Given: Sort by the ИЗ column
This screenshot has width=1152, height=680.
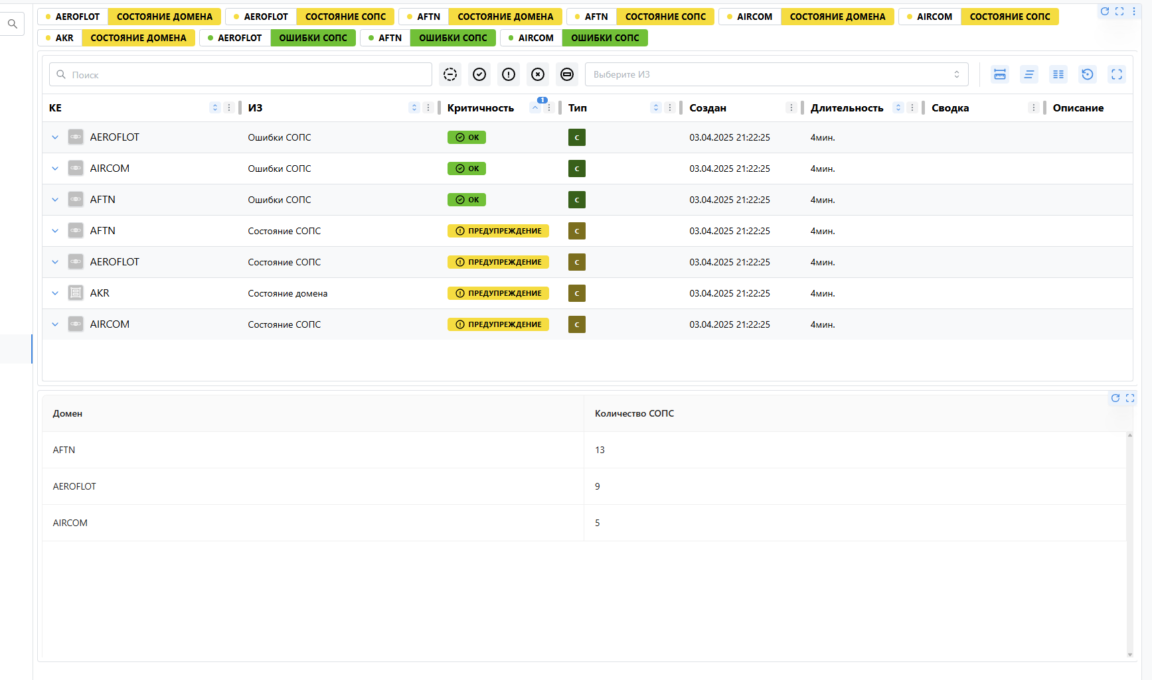Looking at the screenshot, I should 414,107.
